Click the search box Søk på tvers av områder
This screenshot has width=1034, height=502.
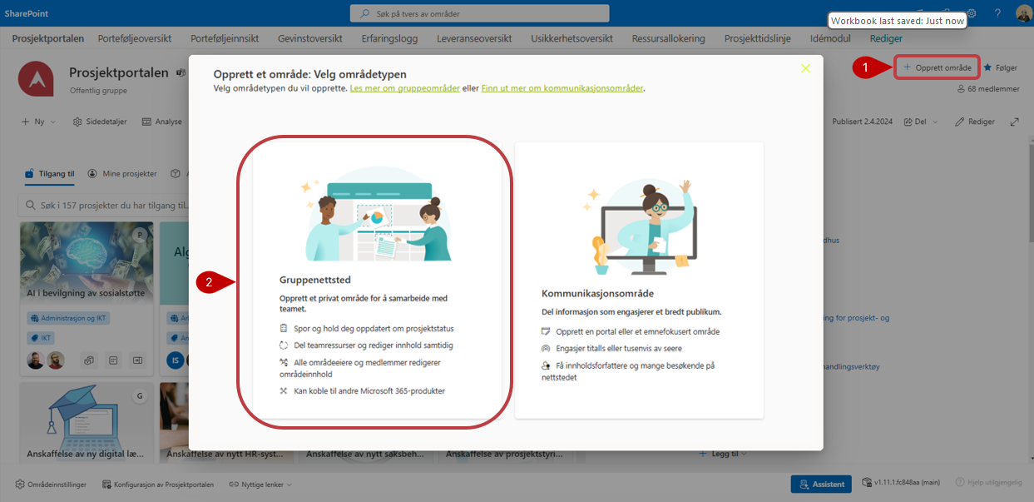(x=479, y=13)
